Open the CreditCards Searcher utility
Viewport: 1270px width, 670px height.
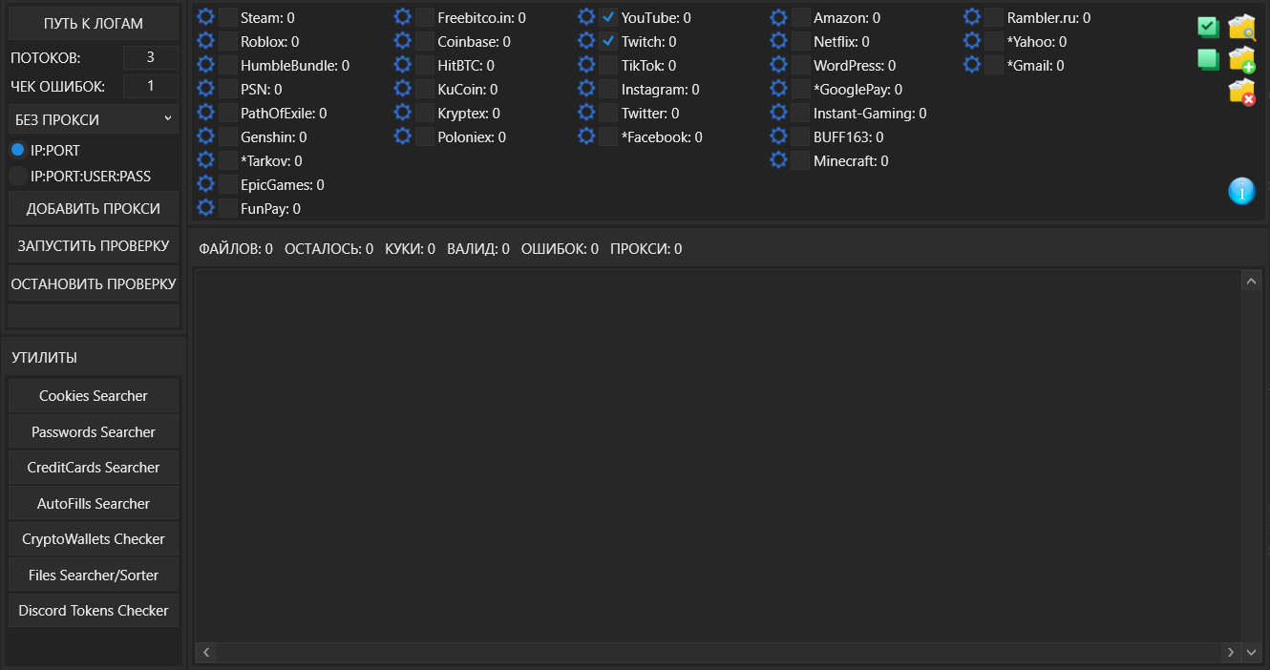(94, 468)
